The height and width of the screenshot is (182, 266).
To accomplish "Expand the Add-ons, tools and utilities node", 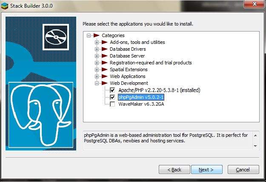I will (x=97, y=42).
